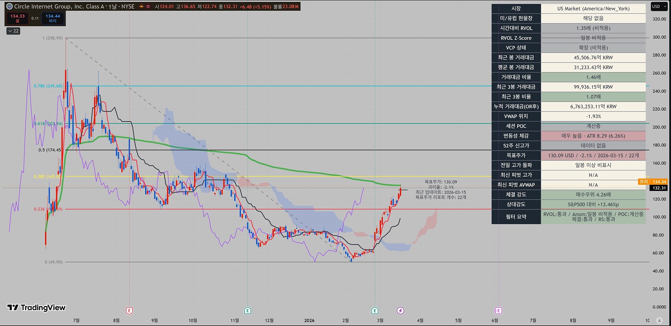
Task: Select the yellow 0.382 Fibonacci level line label
Action: [48, 176]
